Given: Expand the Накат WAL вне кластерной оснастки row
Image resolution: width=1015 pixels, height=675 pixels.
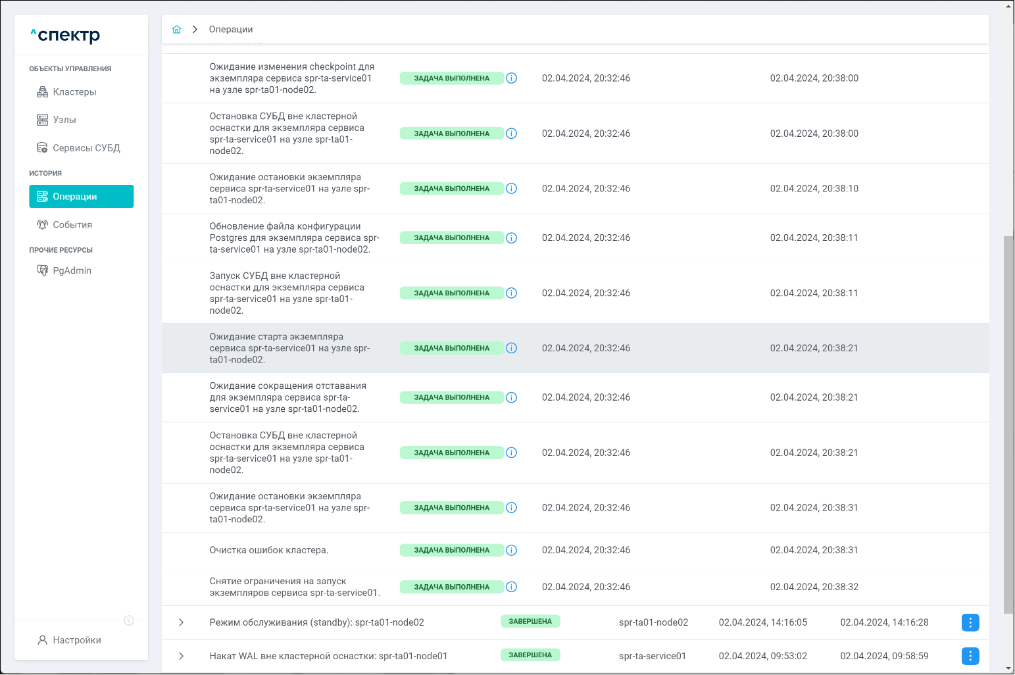Looking at the screenshot, I should point(182,656).
